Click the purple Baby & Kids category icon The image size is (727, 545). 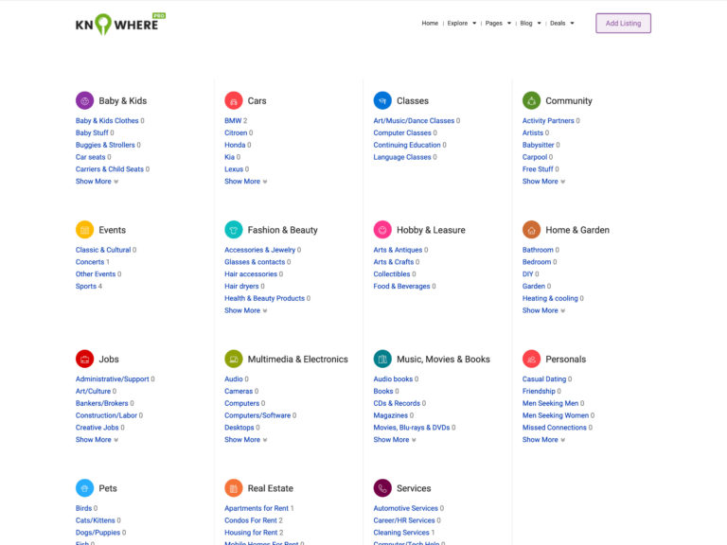click(x=84, y=100)
